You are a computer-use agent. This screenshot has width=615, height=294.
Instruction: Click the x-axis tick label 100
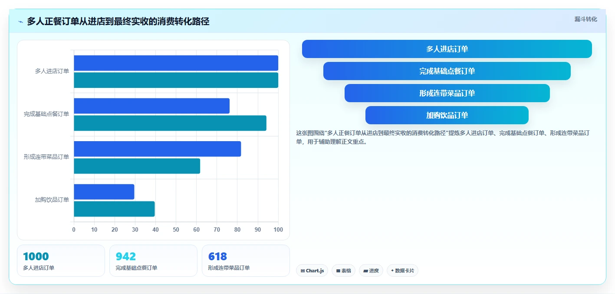278,229
